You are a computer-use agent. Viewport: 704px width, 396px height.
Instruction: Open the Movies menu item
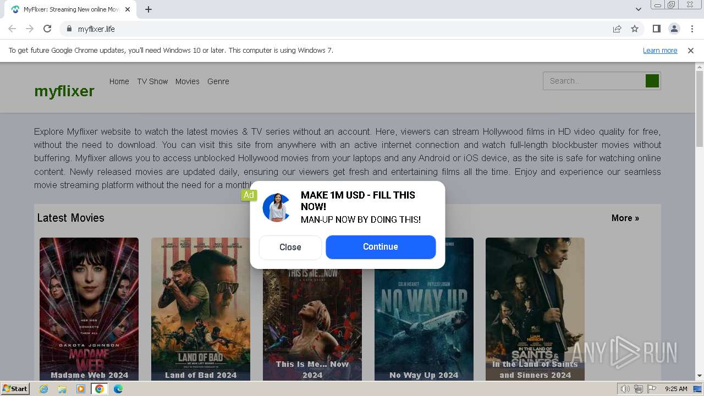tap(187, 81)
